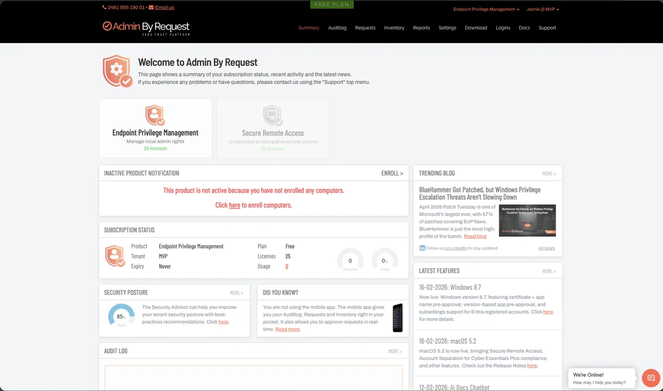Image resolution: width=663 pixels, height=391 pixels.
Task: Click the Security Posture 85% gauge
Action: coord(121,315)
